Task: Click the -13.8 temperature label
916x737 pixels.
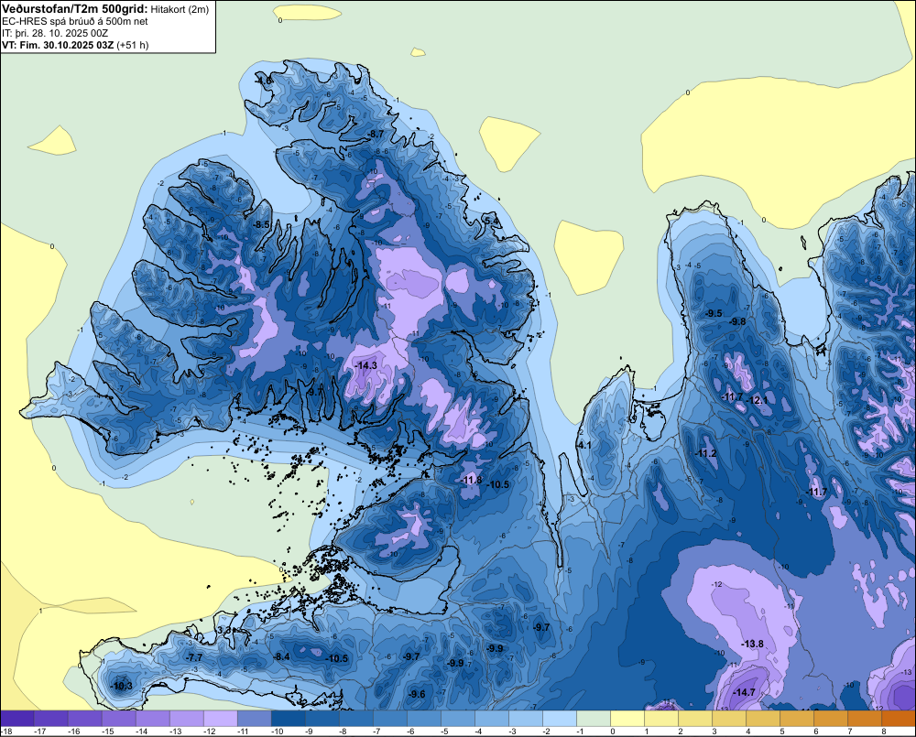Action: [x=752, y=644]
